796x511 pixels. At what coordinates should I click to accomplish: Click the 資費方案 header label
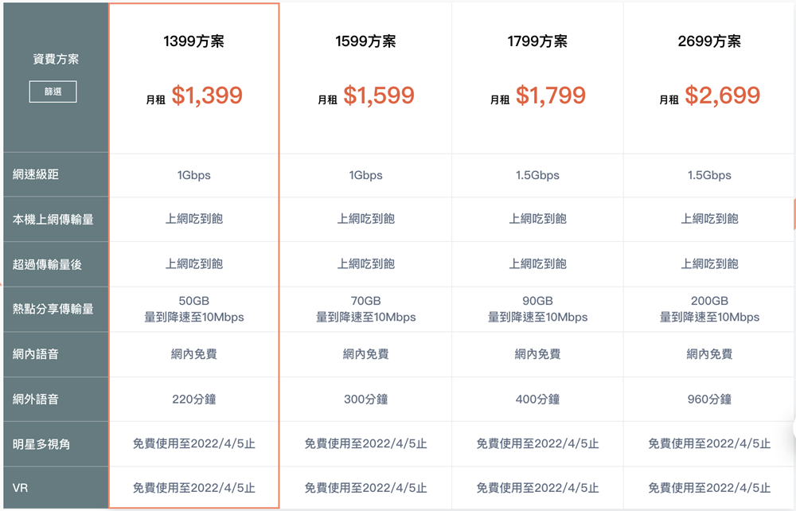click(x=56, y=59)
